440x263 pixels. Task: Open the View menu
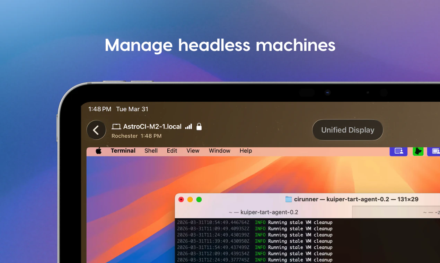pos(193,151)
